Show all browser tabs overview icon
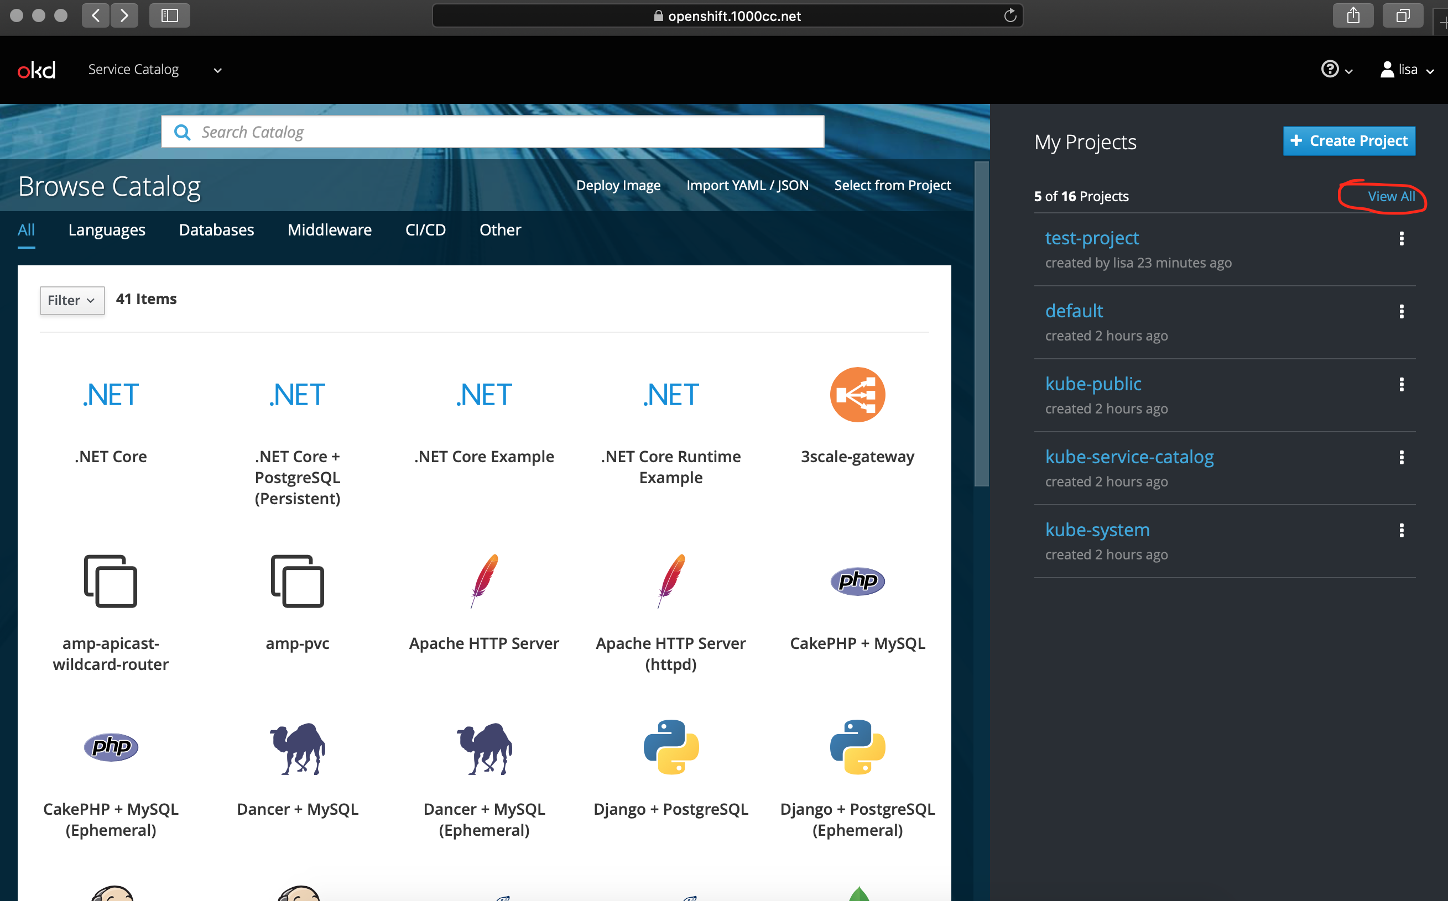Viewport: 1448px width, 901px height. pyautogui.click(x=1402, y=15)
